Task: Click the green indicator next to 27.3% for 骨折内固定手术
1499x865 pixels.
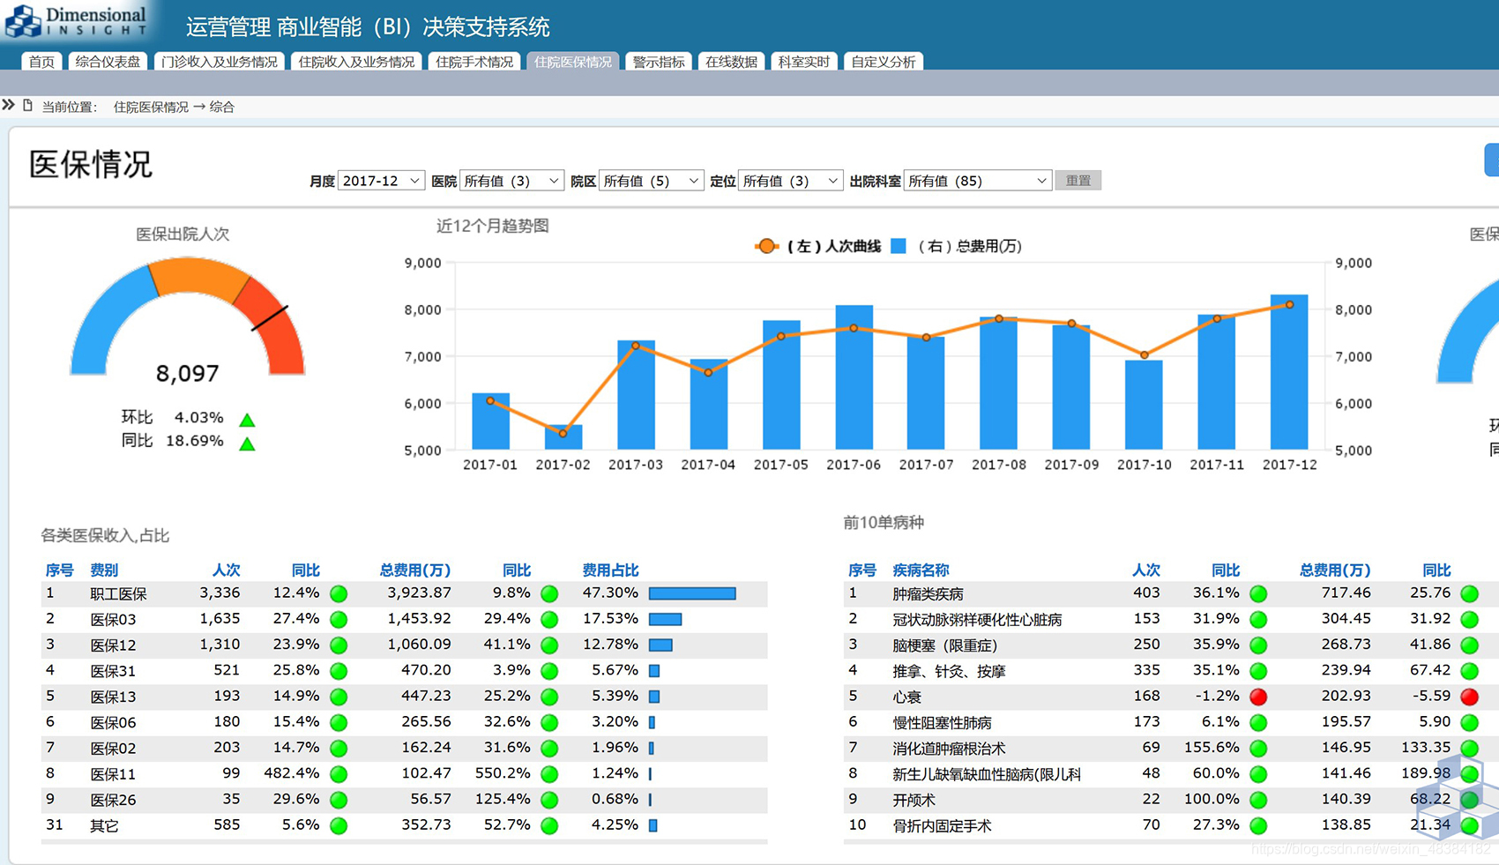Action: pos(1258,826)
